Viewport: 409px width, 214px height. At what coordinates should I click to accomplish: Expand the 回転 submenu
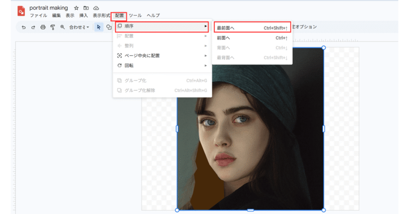[162, 66]
